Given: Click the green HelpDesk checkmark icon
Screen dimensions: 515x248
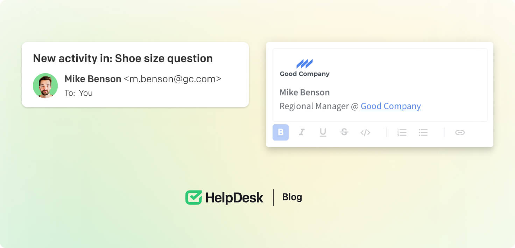Looking at the screenshot, I should click(x=193, y=198).
